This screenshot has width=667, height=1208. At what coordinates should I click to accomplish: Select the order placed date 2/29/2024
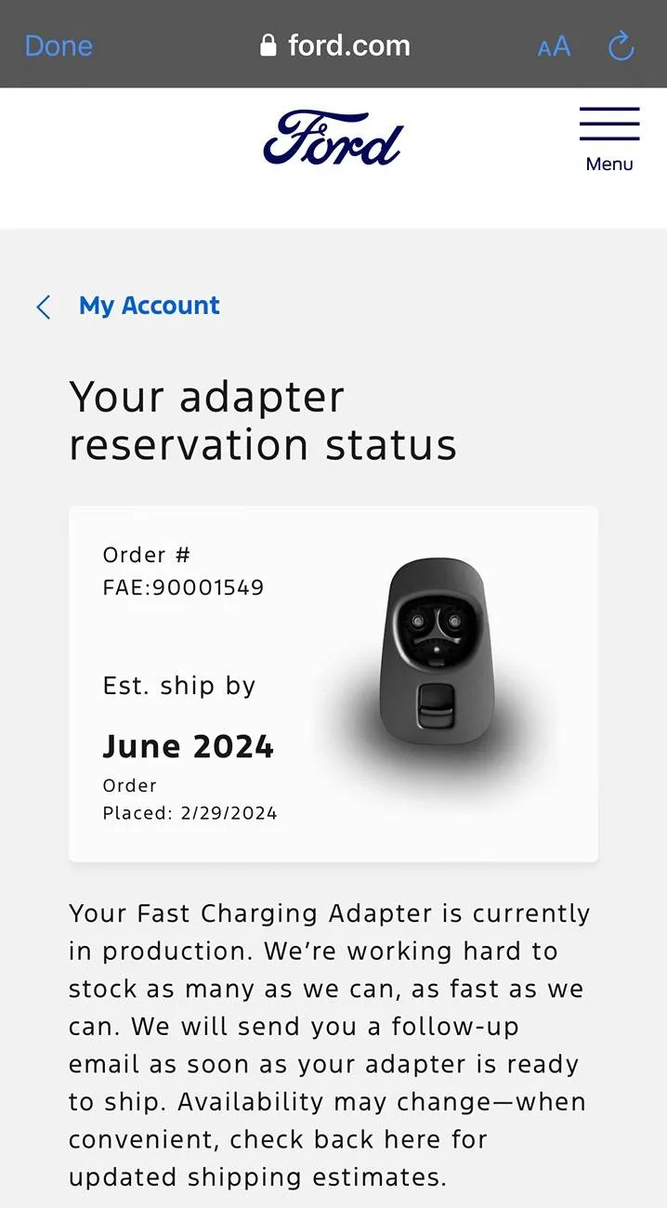pyautogui.click(x=229, y=813)
